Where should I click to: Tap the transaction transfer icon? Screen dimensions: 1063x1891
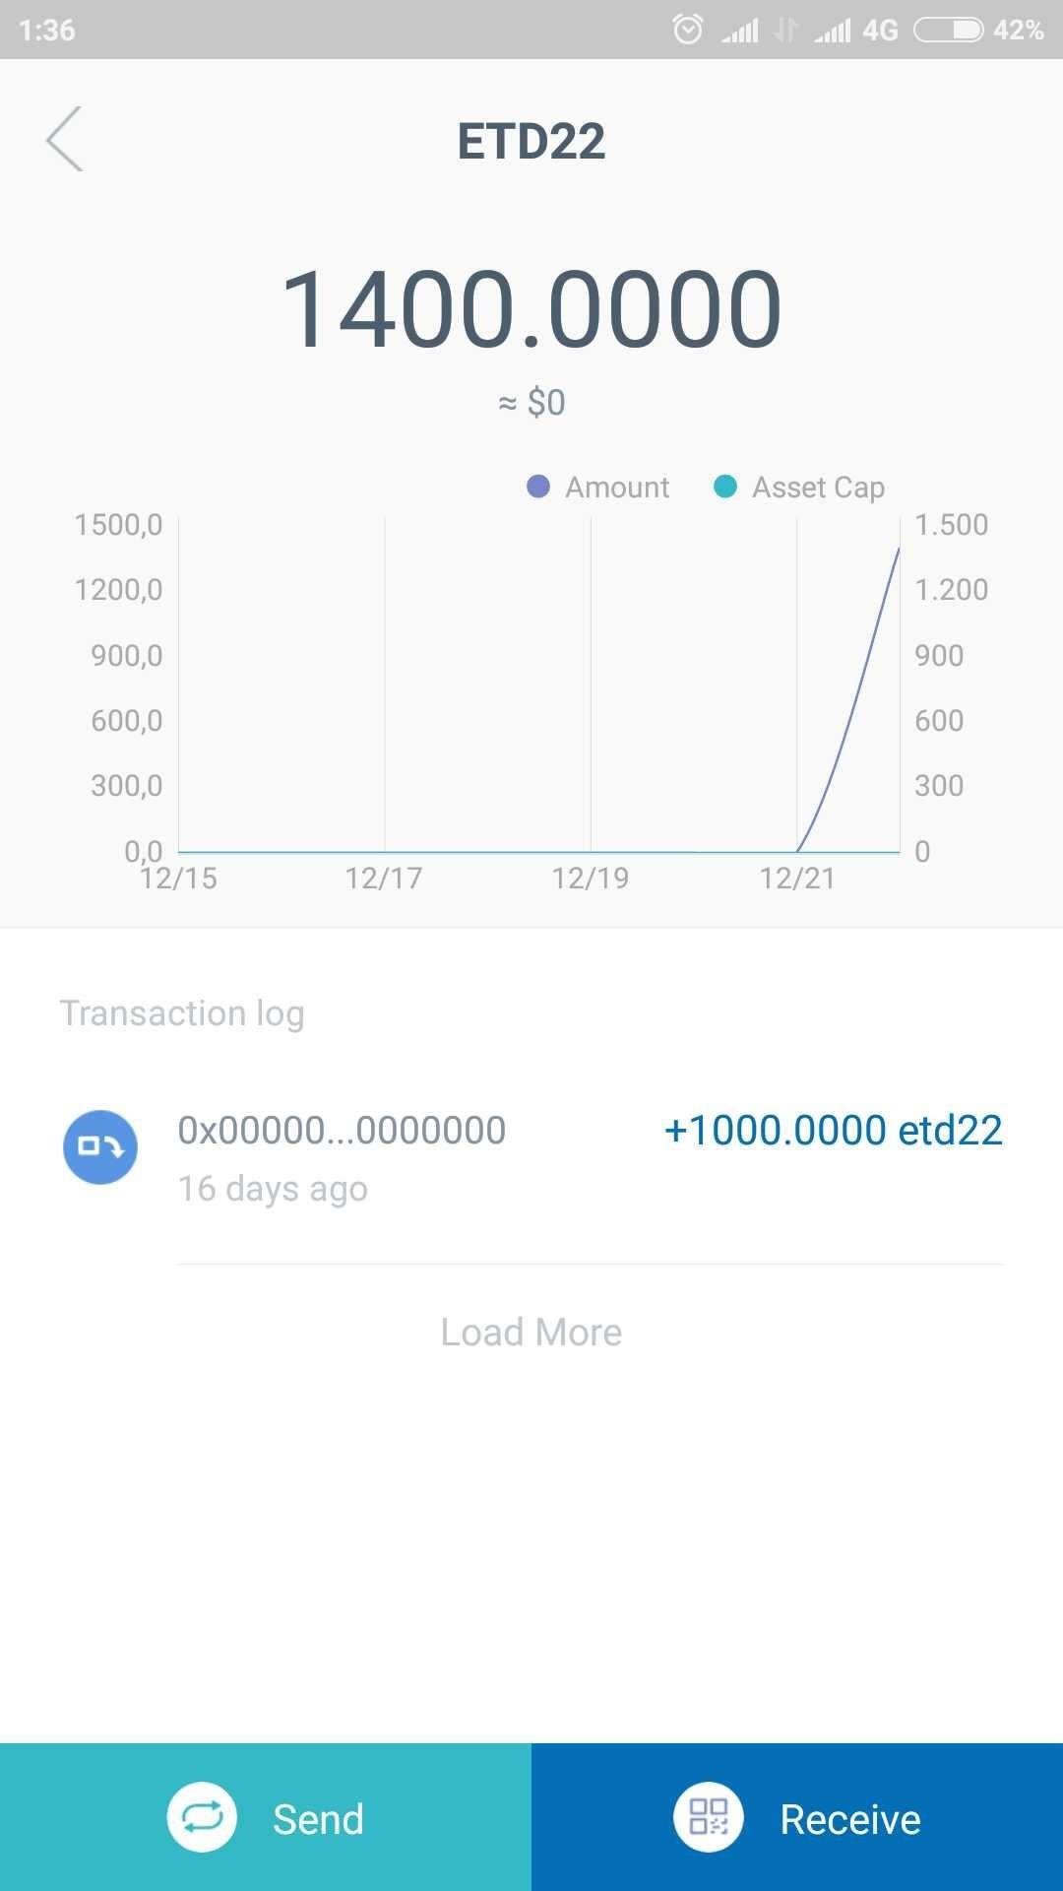(100, 1146)
